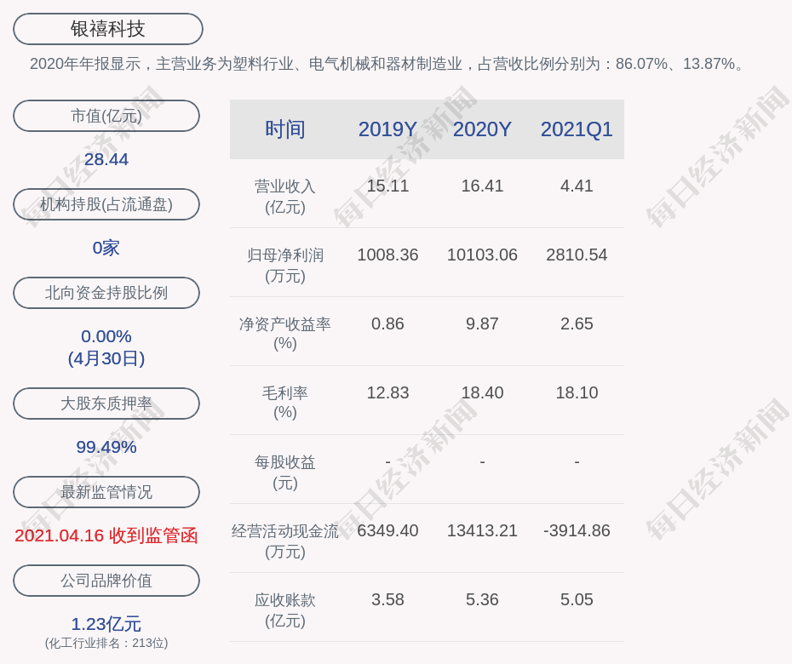Select the 公司品牌价值 label pill
Image resolution: width=792 pixels, height=664 pixels.
click(106, 581)
